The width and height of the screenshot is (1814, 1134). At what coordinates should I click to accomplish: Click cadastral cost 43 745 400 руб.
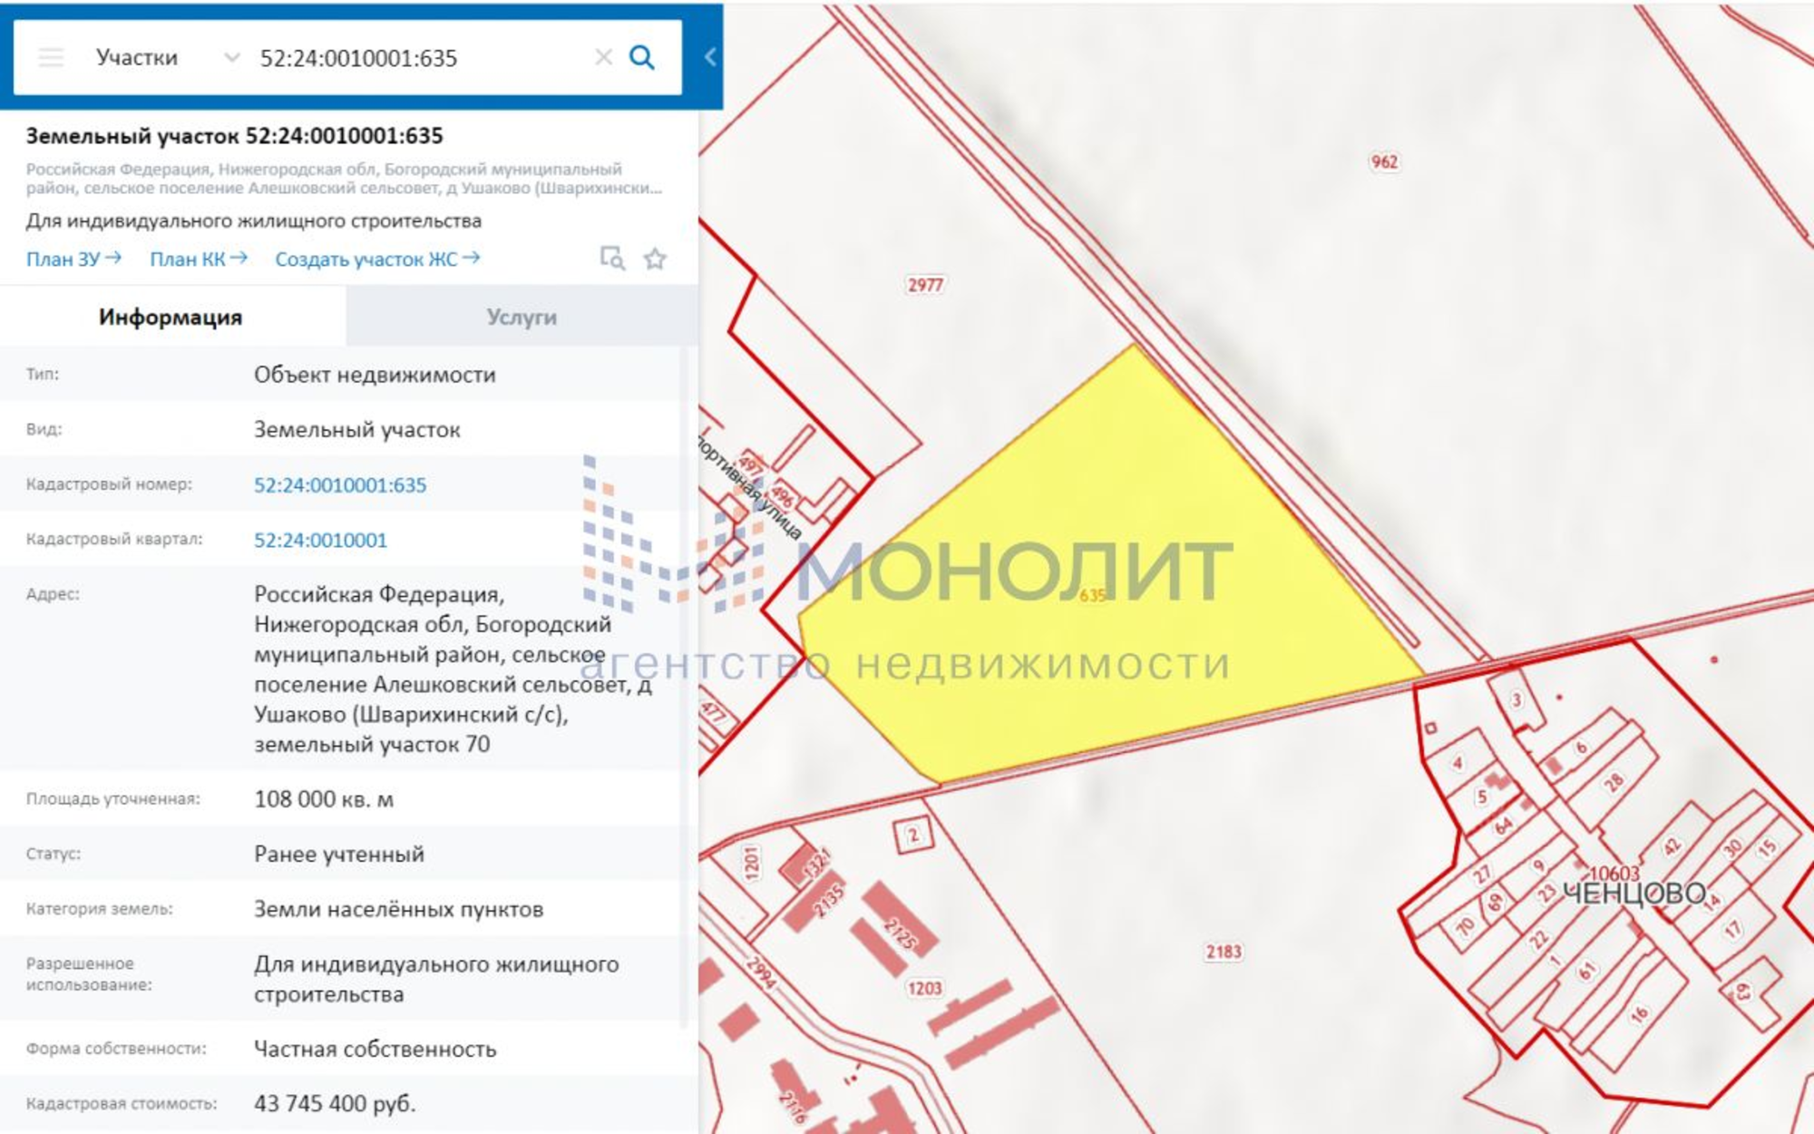point(335,1104)
